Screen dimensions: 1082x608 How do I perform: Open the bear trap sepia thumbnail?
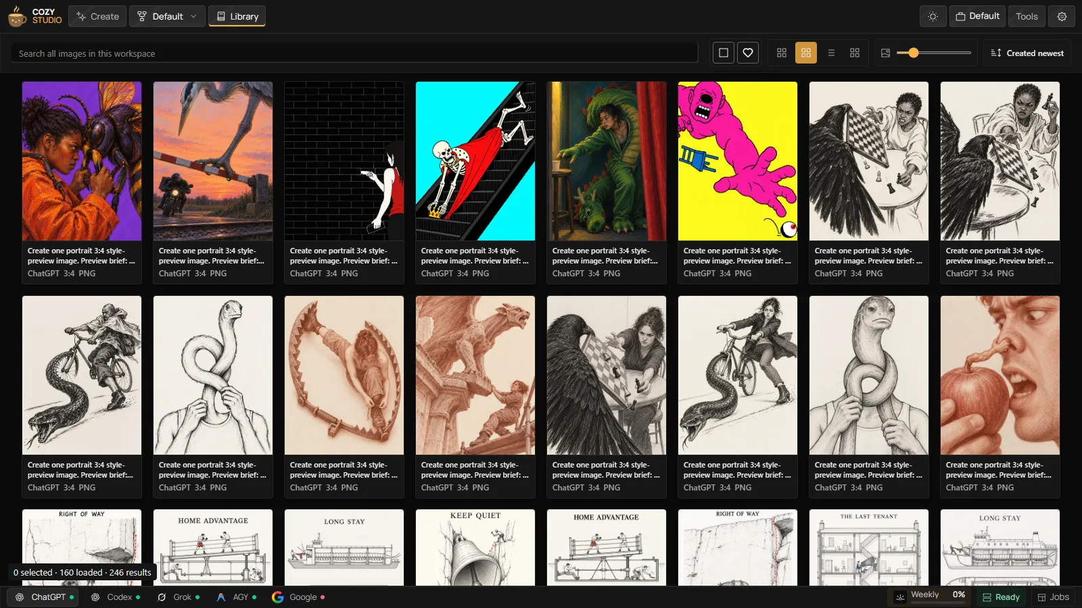click(344, 375)
